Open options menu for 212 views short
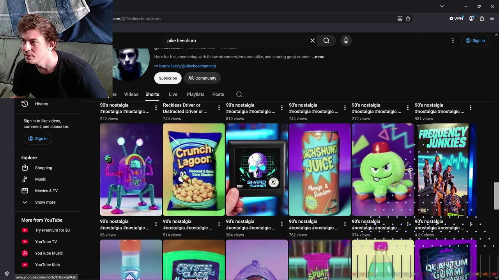 pyautogui.click(x=408, y=108)
